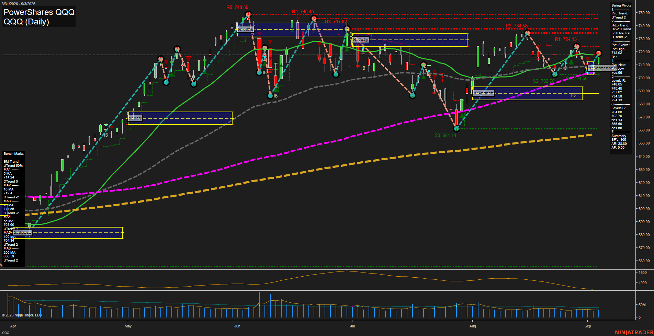Image resolution: width=654 pixels, height=336 pixels.
Task: Click the NINJATRADER logo
Action: pyautogui.click(x=633, y=333)
